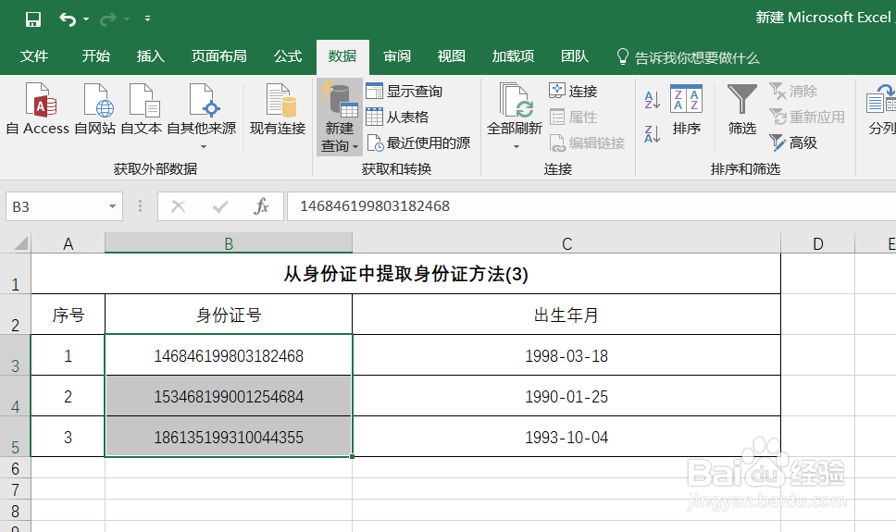
Task: Switch to the 开始 ribbon tab
Action: click(x=96, y=56)
